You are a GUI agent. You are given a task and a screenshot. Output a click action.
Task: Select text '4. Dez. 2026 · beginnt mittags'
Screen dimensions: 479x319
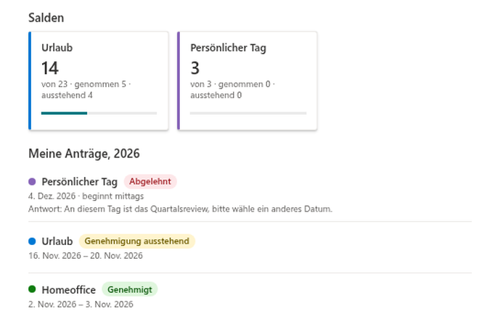(86, 196)
